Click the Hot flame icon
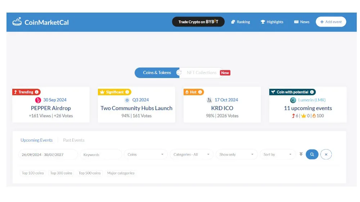This screenshot has height=202, width=360. [x=187, y=92]
